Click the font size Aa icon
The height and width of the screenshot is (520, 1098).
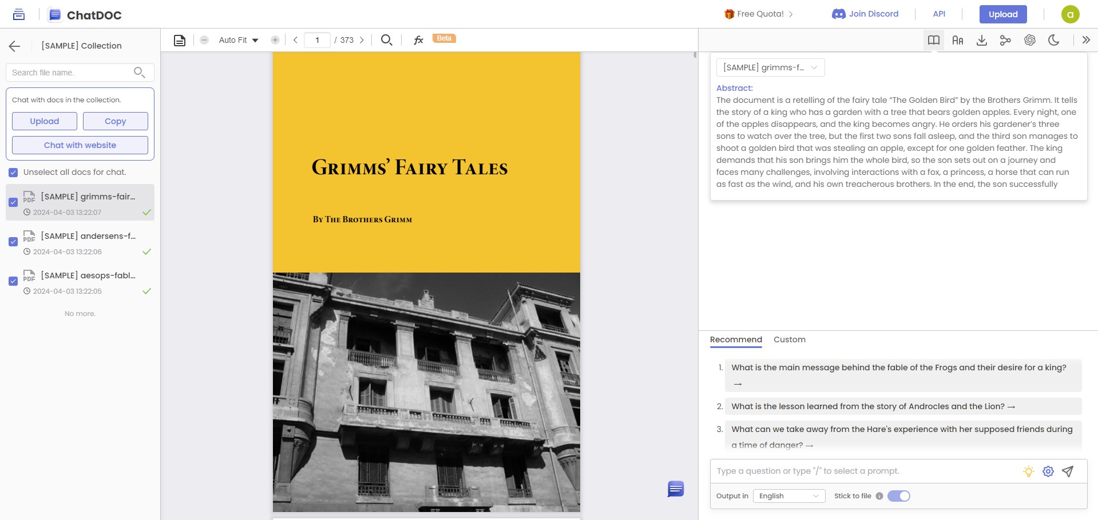pyautogui.click(x=958, y=40)
